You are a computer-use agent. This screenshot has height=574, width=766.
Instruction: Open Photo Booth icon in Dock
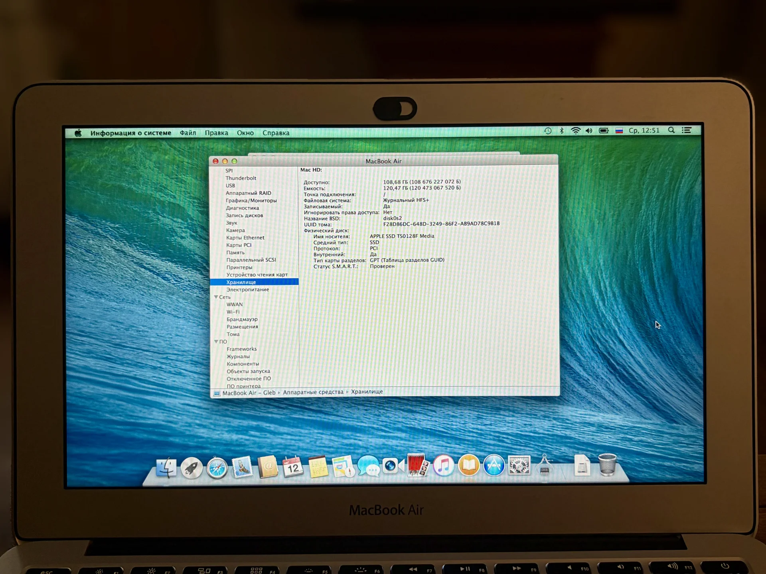pyautogui.click(x=418, y=465)
